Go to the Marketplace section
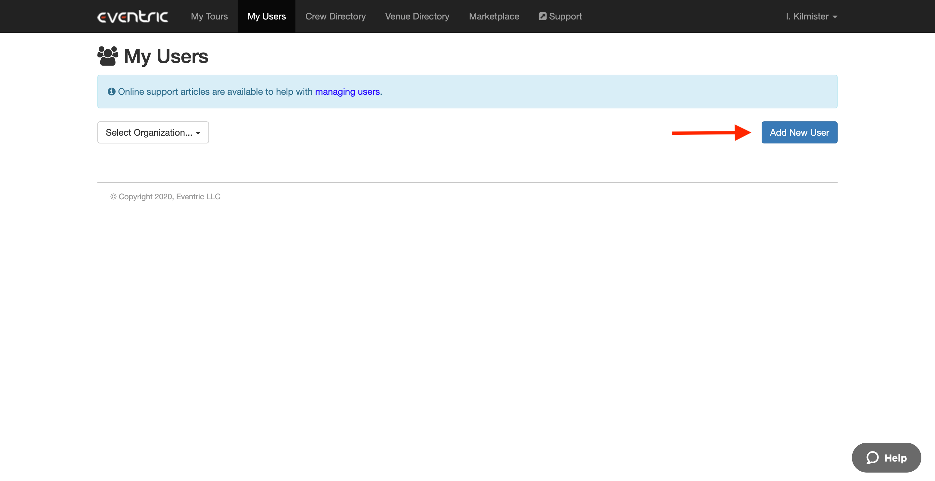Viewport: 935px width, 481px height. click(494, 16)
